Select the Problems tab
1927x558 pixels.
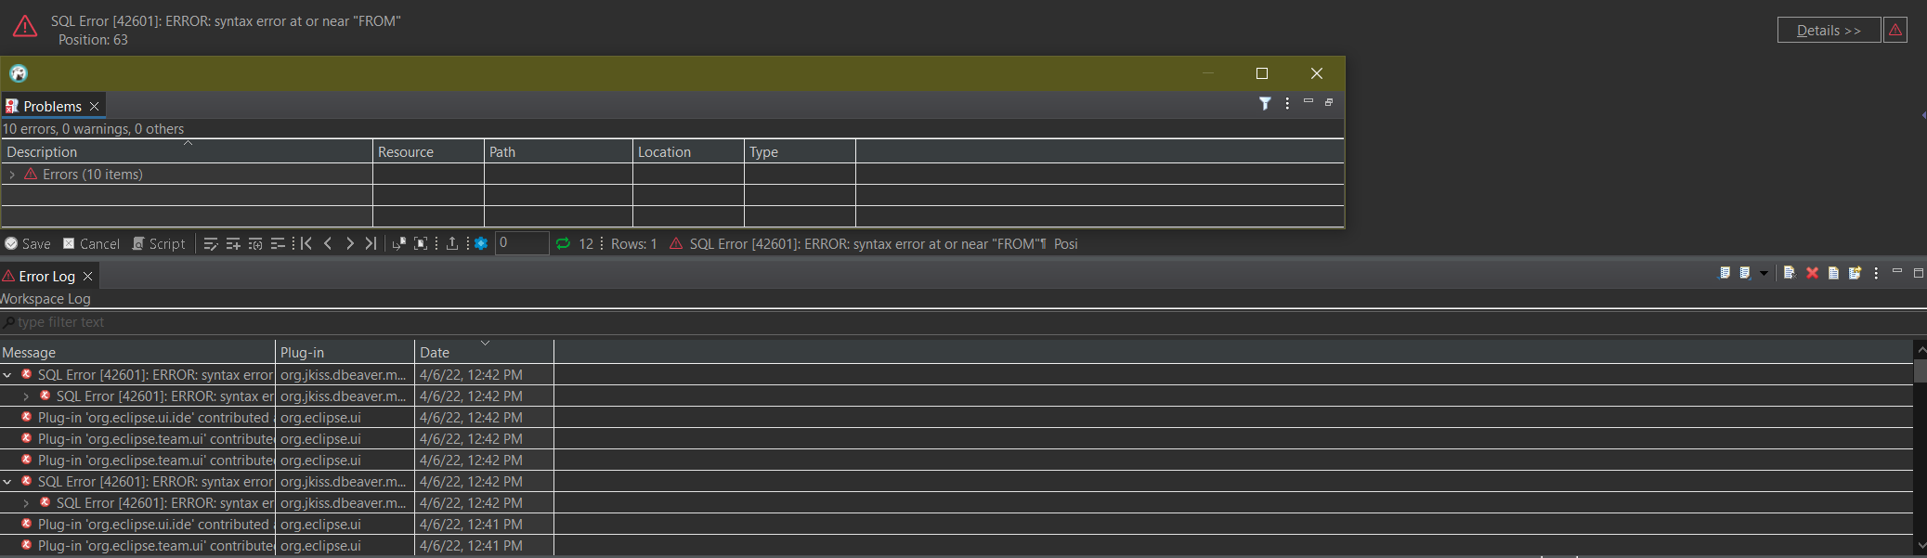[52, 106]
